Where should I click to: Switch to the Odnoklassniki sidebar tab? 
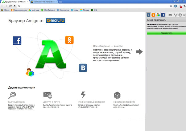click(153, 15)
